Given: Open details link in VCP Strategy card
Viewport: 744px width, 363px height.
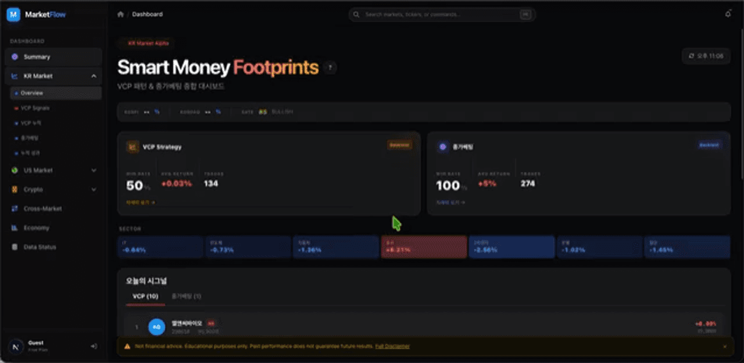Looking at the screenshot, I should pos(140,202).
